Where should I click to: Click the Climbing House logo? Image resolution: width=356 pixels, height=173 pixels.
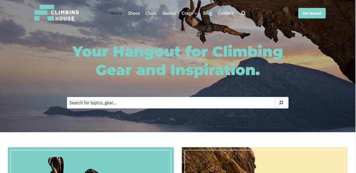point(57,13)
